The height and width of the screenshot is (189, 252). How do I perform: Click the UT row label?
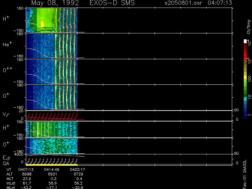coord(9,169)
